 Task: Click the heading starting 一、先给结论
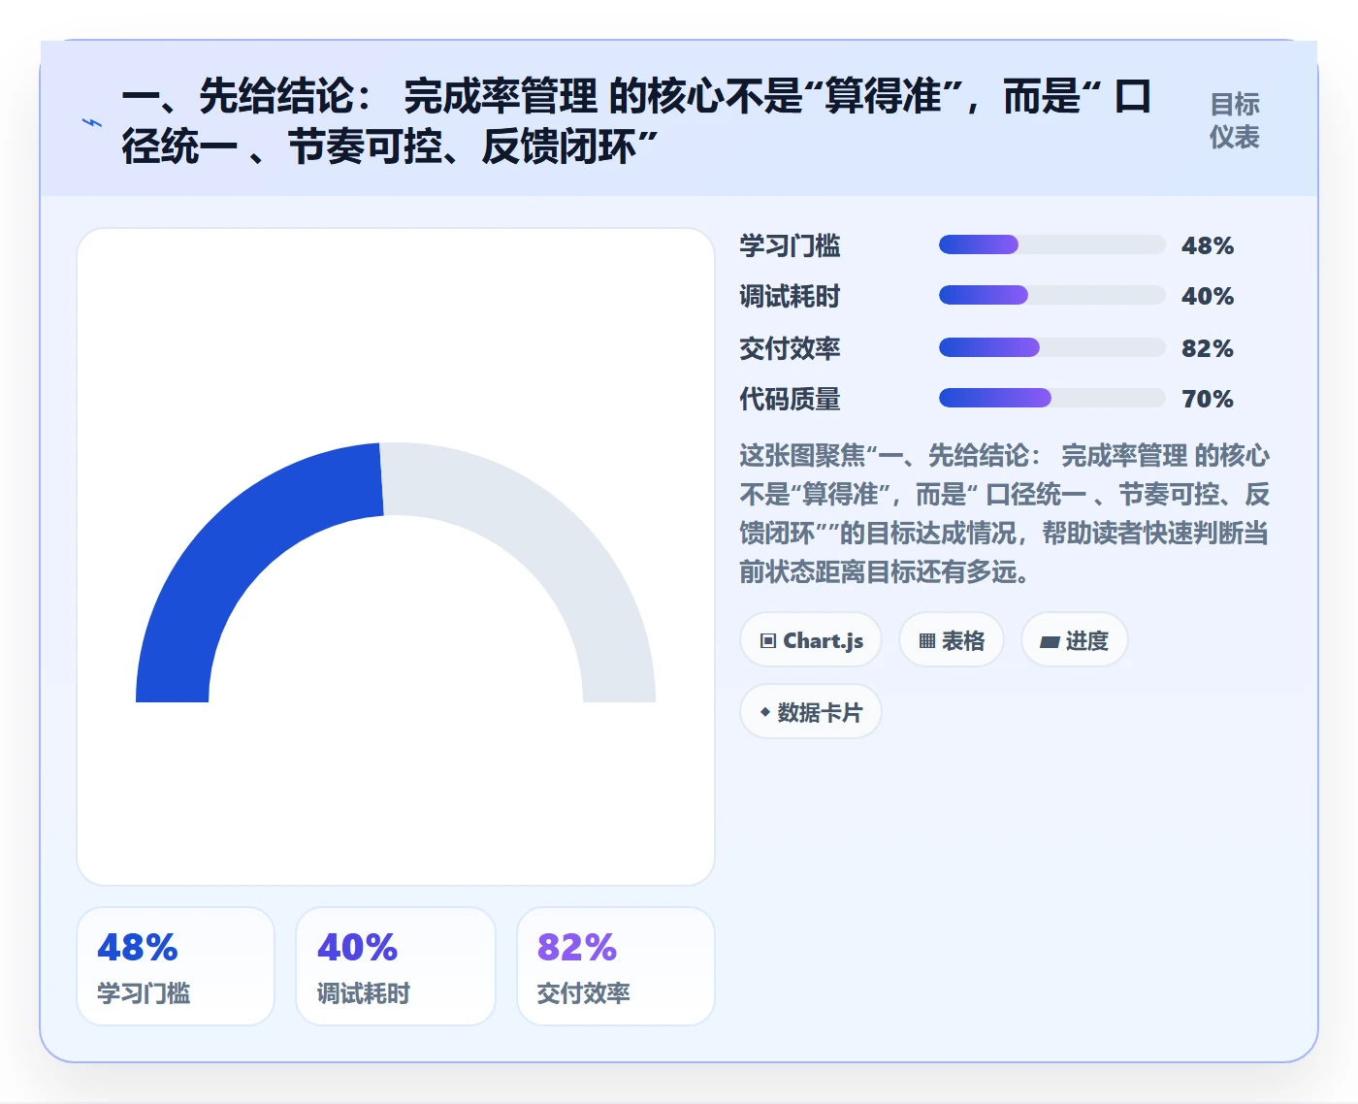(x=636, y=121)
